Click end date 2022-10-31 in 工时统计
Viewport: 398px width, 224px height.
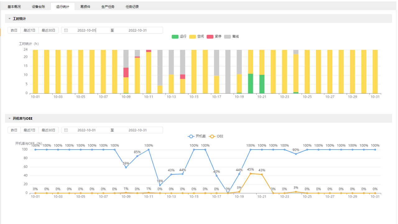point(137,30)
